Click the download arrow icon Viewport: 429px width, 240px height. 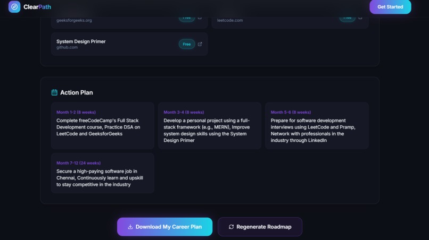coord(130,227)
